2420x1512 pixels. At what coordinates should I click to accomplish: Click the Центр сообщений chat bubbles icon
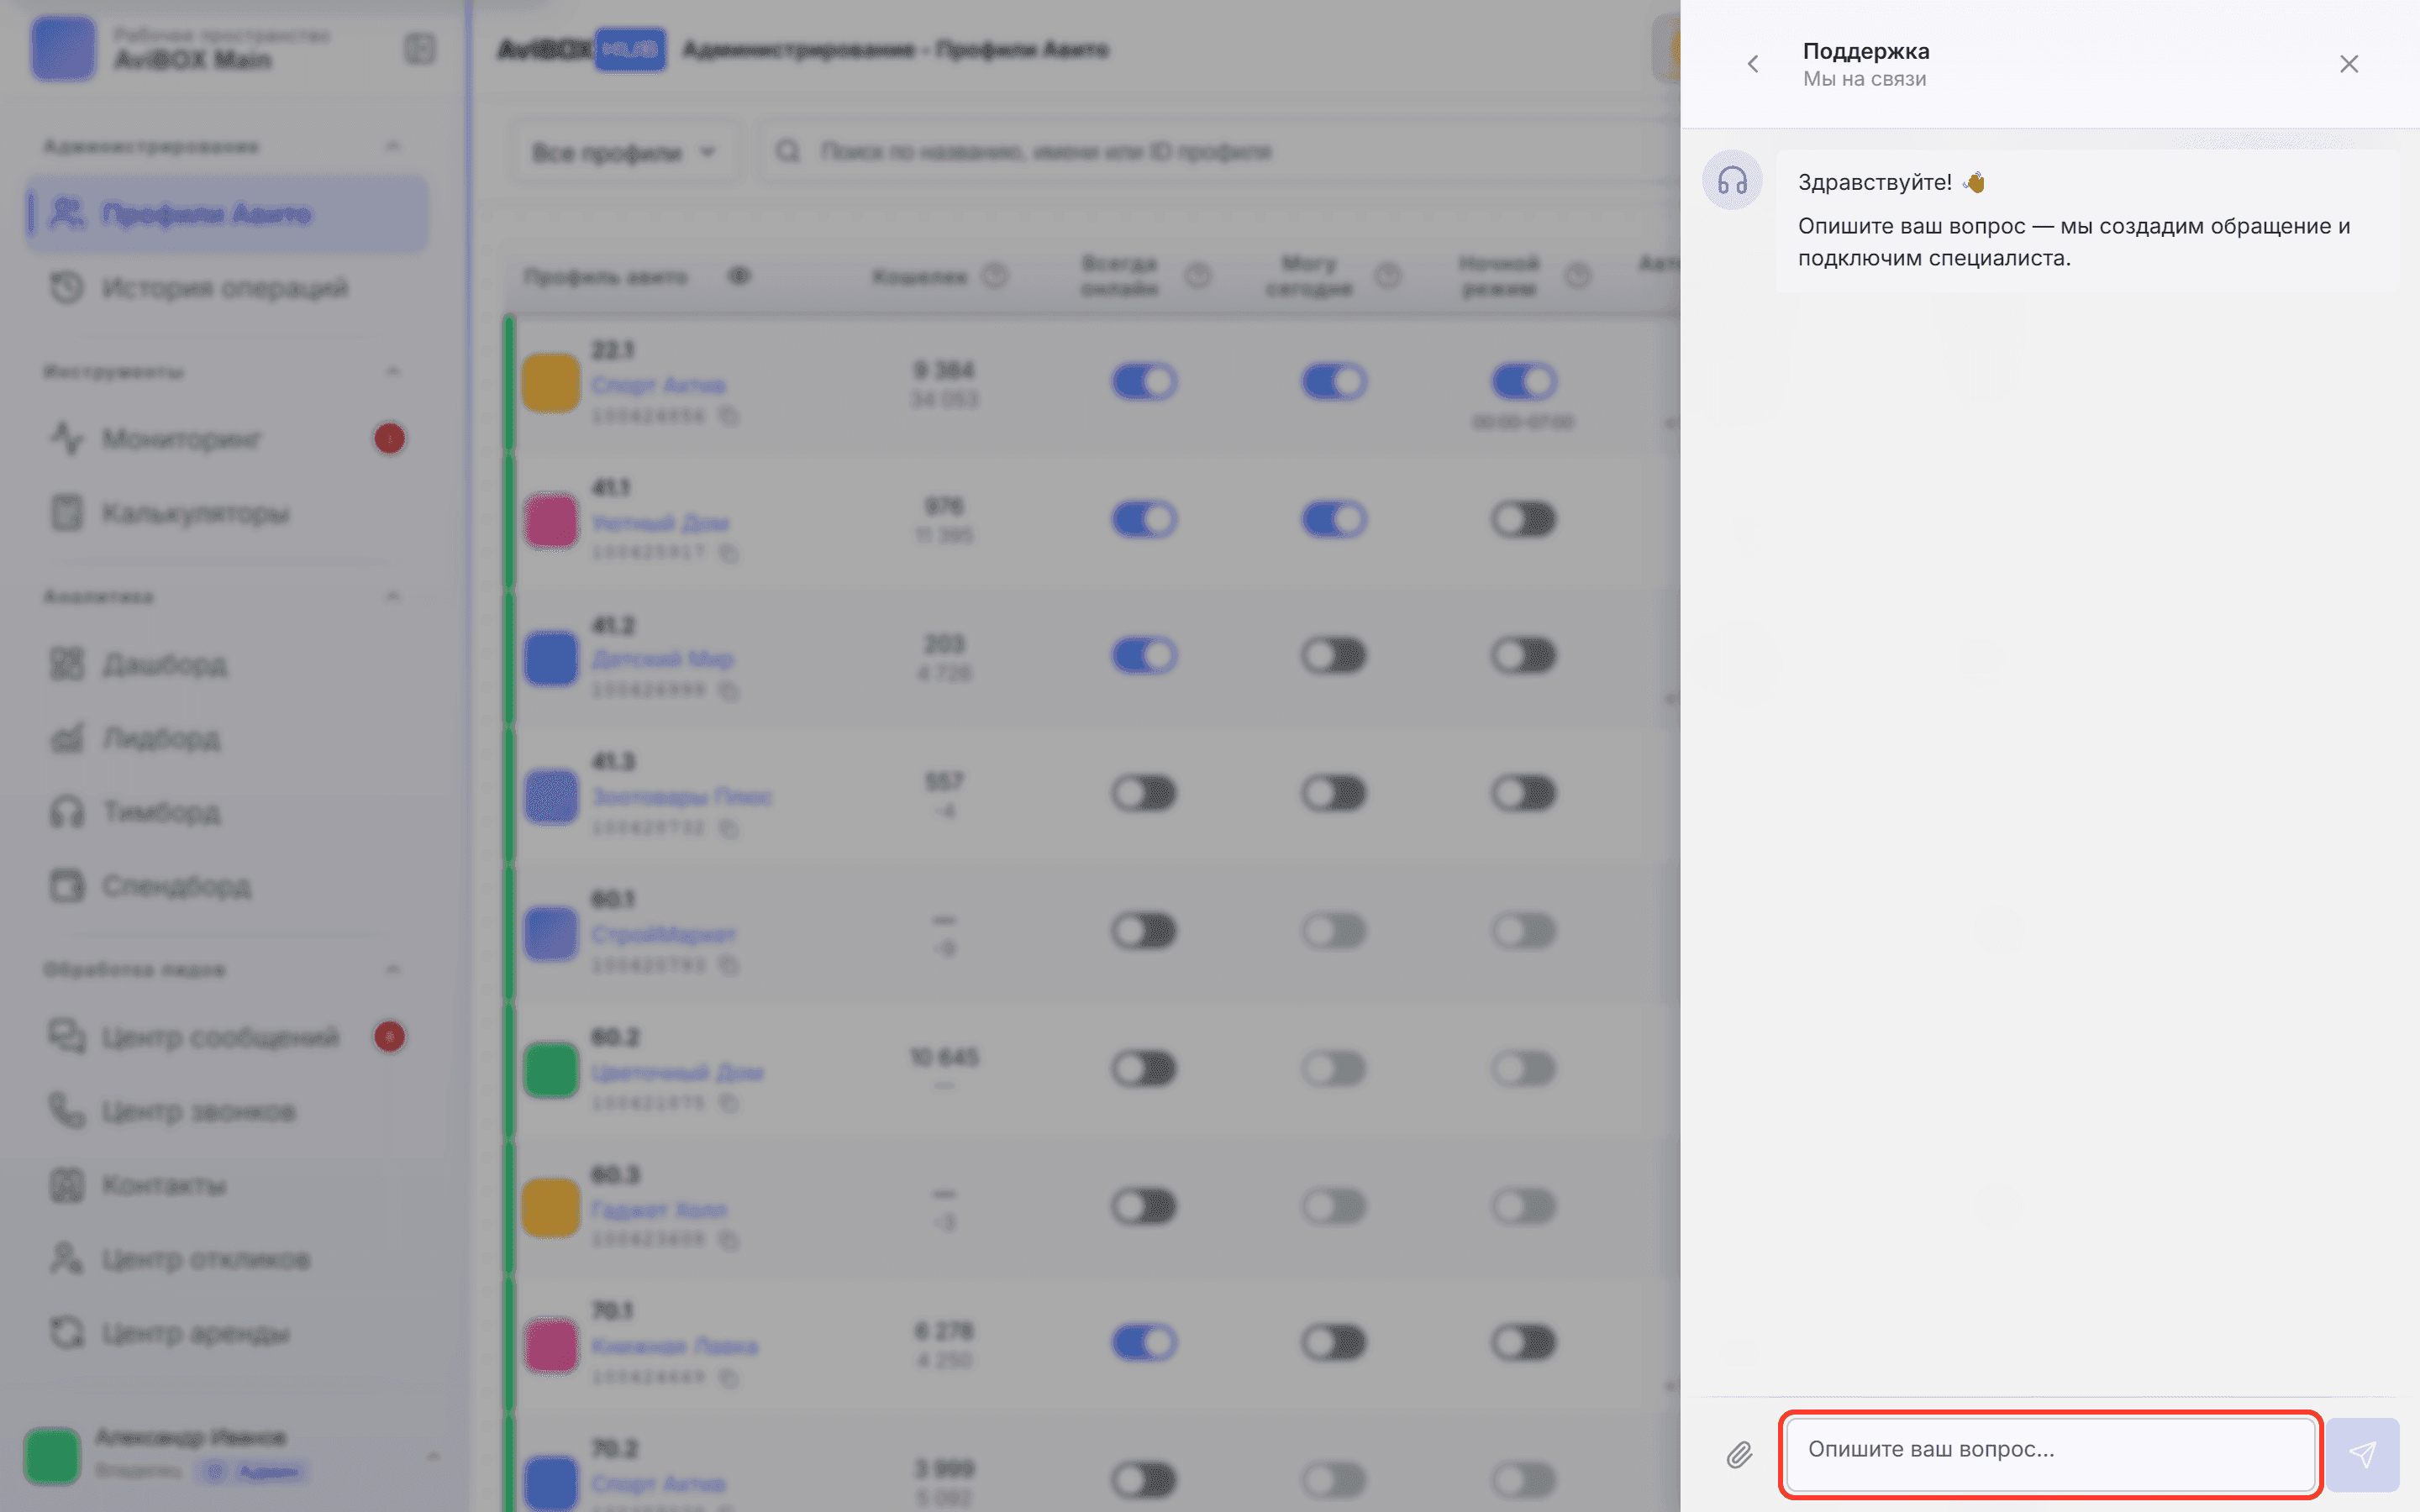[x=67, y=1036]
